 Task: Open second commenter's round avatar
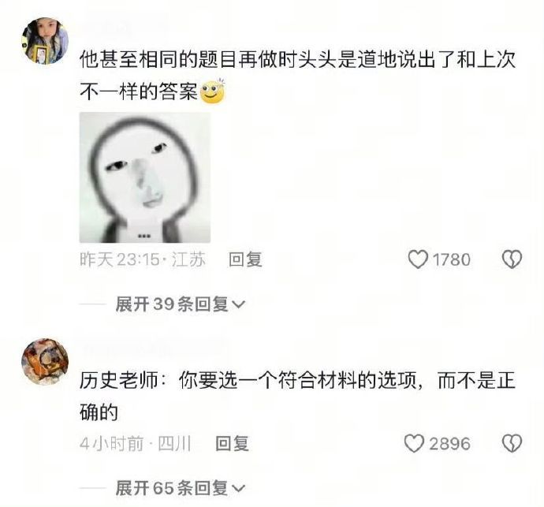pyautogui.click(x=45, y=362)
